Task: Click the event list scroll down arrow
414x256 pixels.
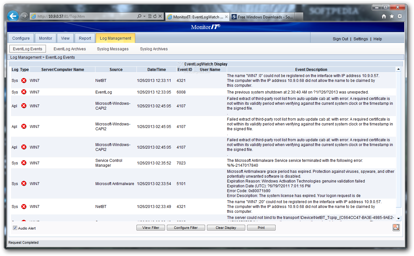Action: (398, 218)
